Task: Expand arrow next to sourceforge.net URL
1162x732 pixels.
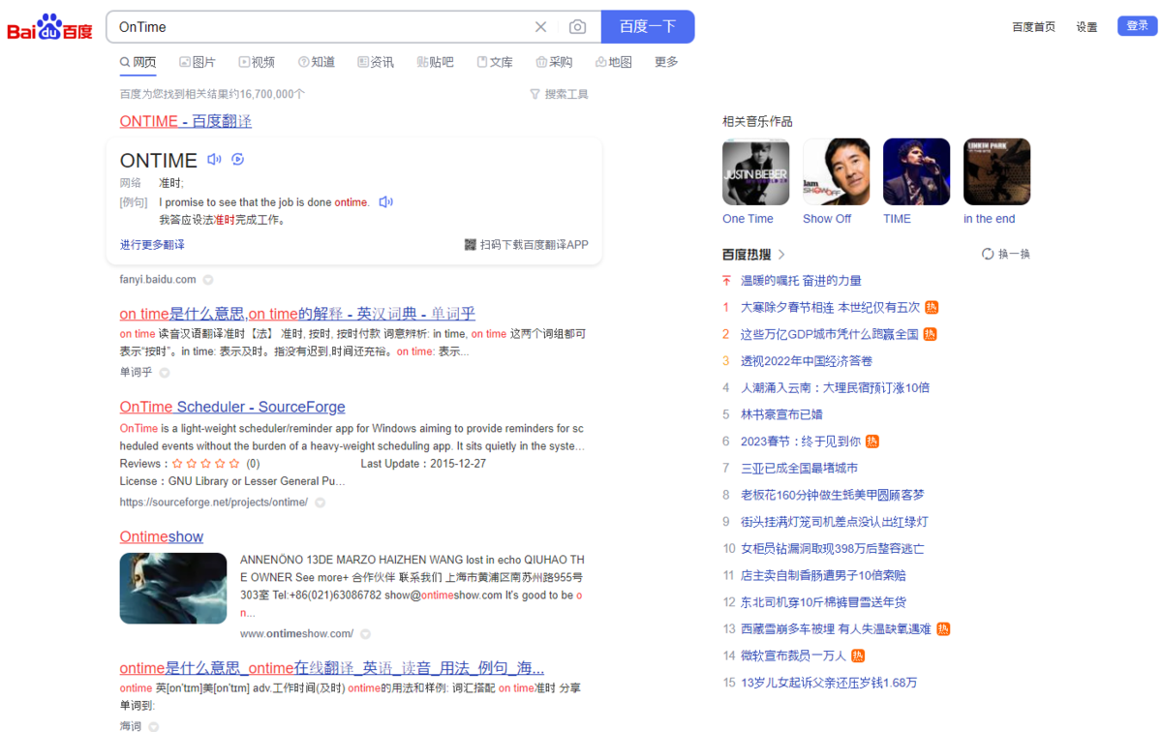Action: pos(321,503)
